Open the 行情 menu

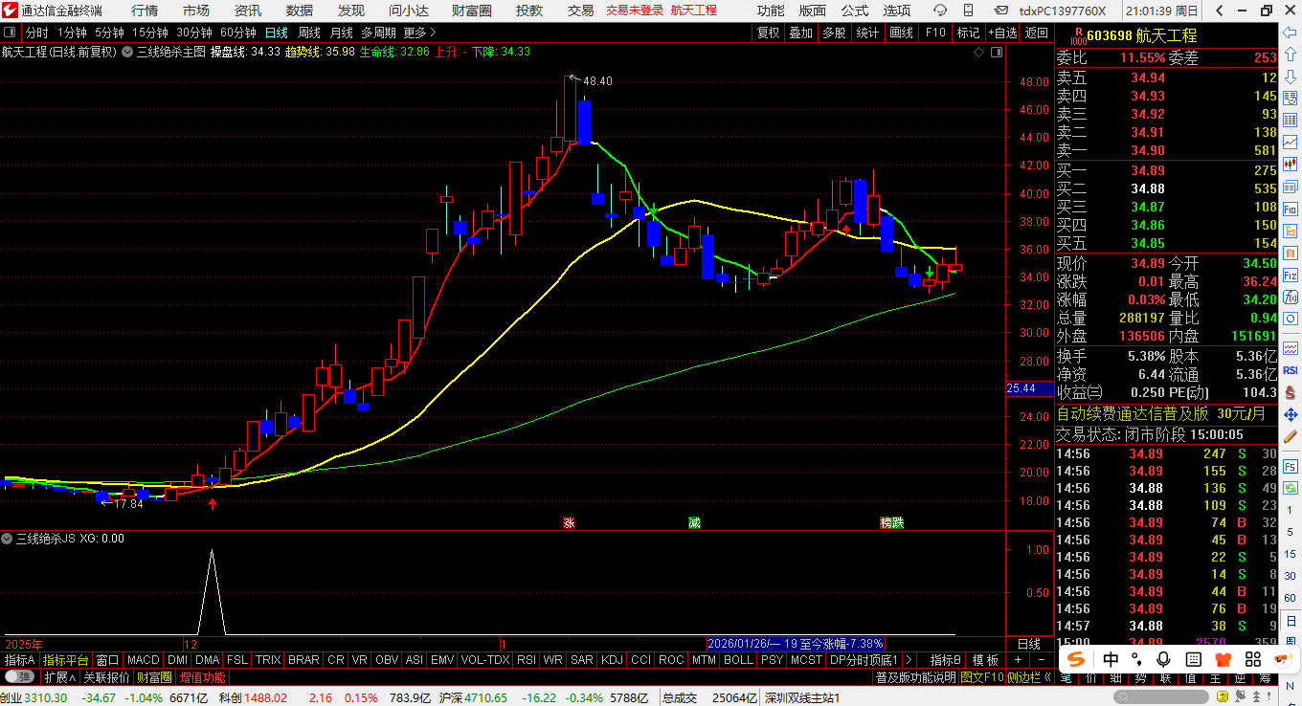click(x=145, y=11)
